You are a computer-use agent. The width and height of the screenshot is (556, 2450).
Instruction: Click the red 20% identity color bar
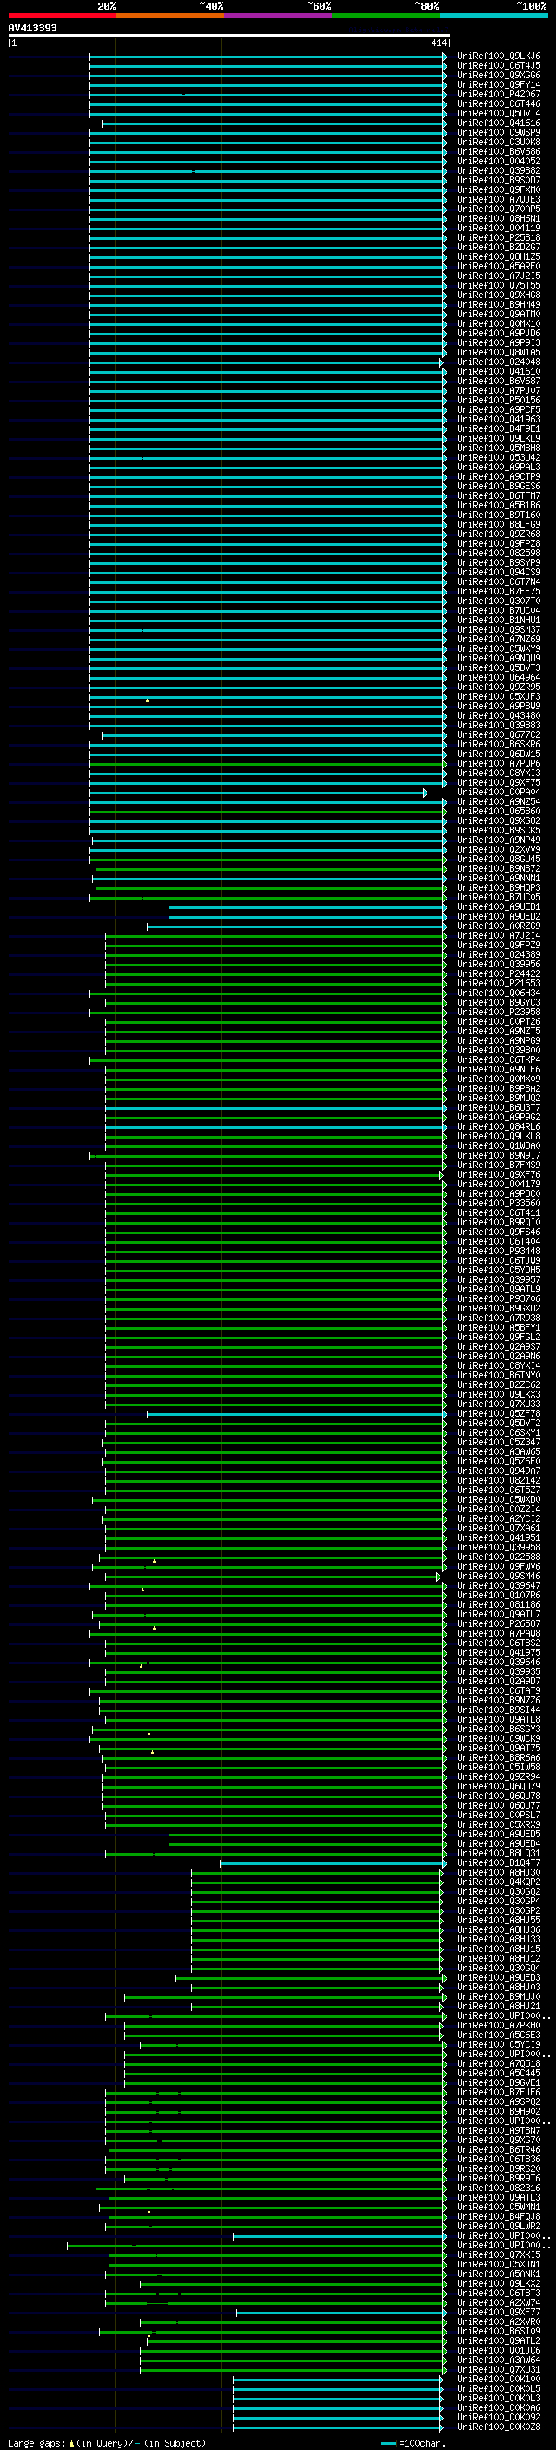[62, 17]
